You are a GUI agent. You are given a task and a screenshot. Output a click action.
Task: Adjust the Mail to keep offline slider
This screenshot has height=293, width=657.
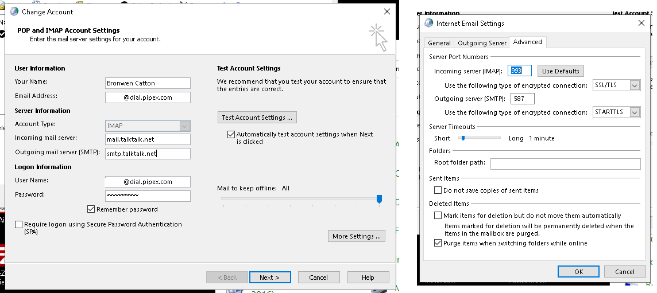pos(379,199)
